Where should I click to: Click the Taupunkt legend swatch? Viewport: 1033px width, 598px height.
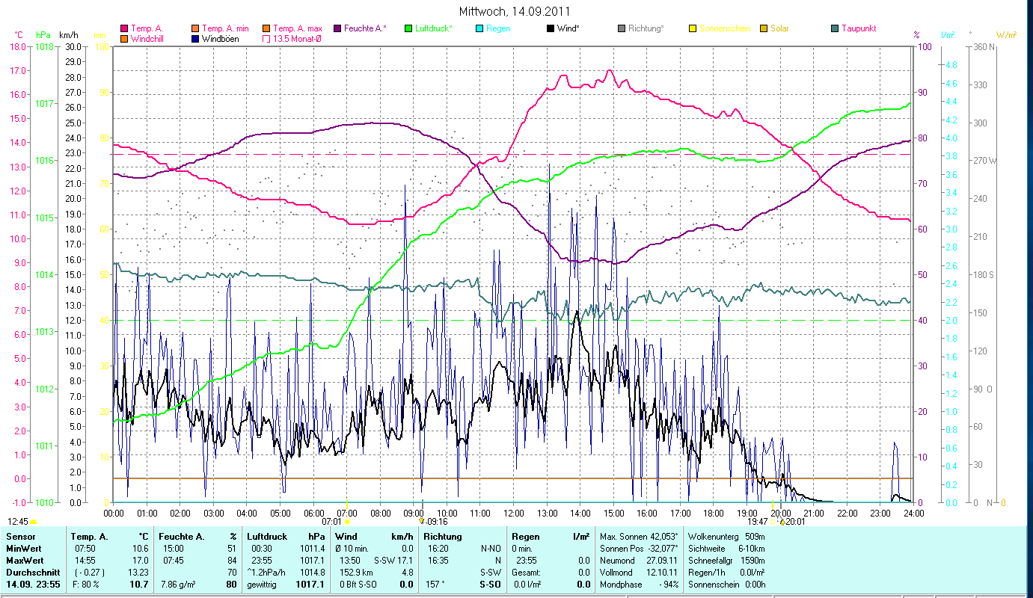[834, 28]
